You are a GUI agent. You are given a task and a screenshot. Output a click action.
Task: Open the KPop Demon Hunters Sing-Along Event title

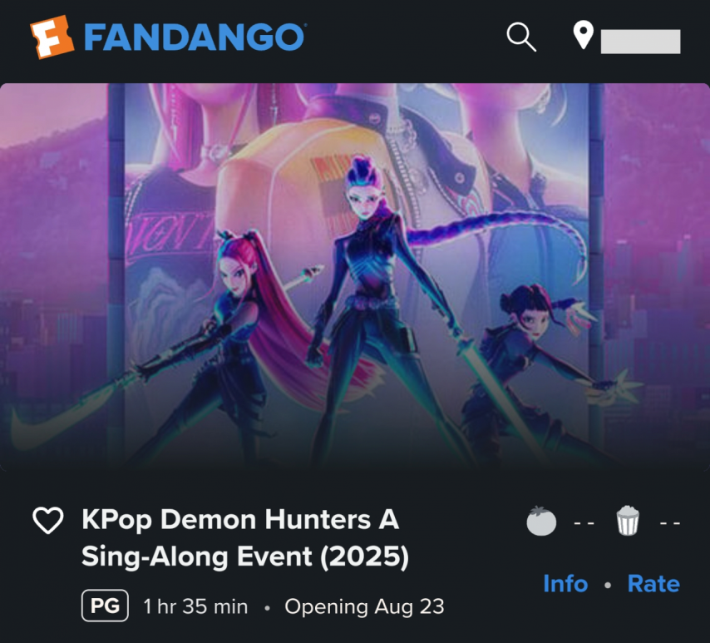[x=245, y=538]
